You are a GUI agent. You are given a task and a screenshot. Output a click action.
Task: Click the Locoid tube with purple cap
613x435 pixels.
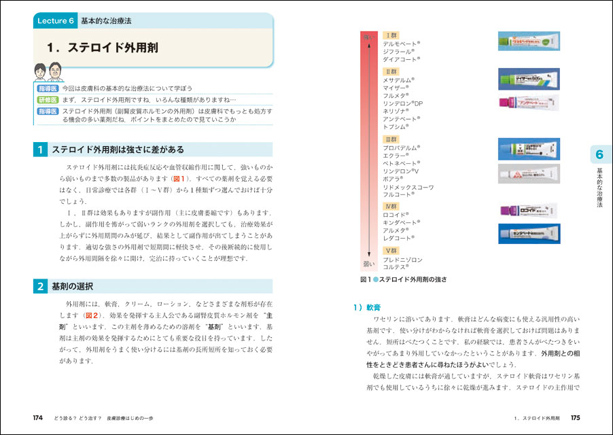[528, 211]
